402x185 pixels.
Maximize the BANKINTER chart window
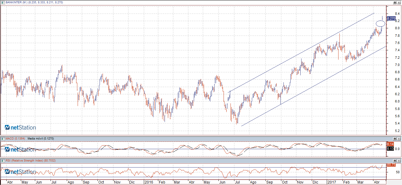click(395, 2)
